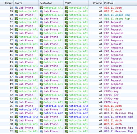Sort by the Channel column header

point(96,3)
